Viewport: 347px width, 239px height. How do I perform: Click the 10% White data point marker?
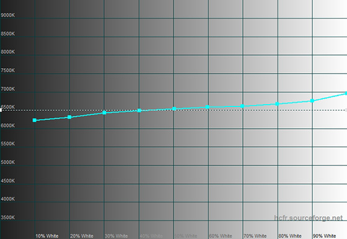(35, 120)
